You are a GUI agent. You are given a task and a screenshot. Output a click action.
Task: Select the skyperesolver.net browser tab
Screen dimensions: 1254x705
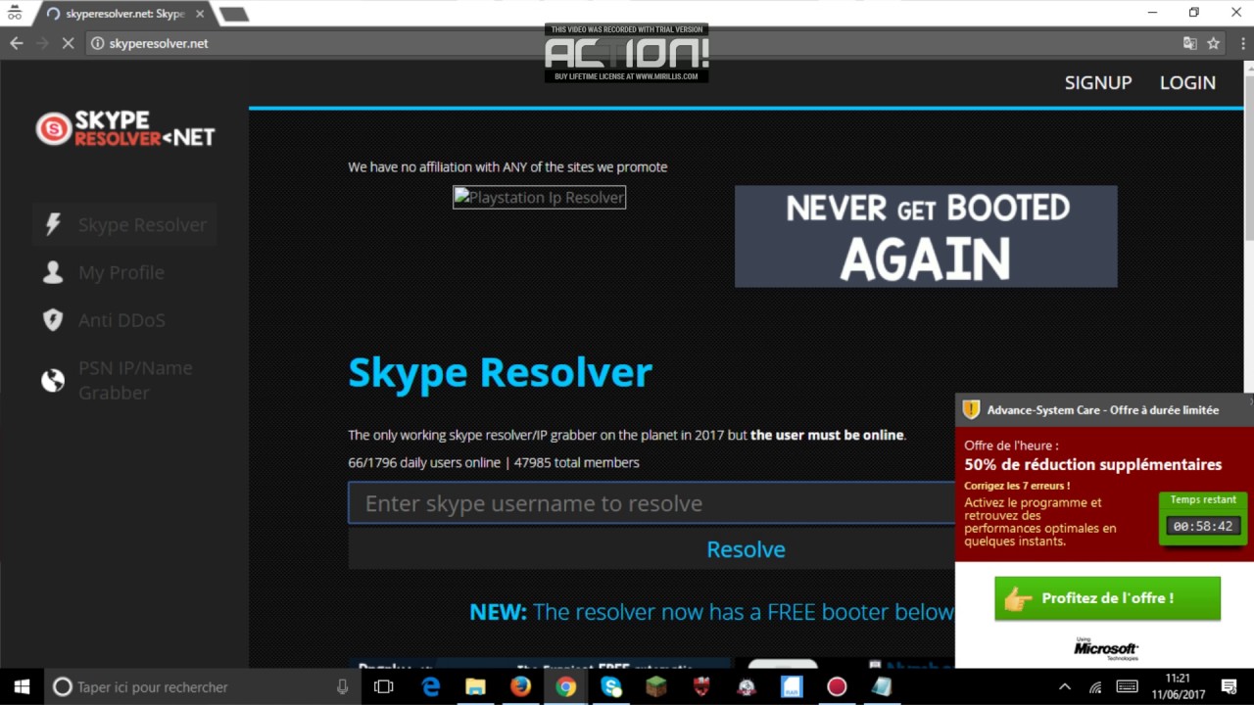(123, 14)
